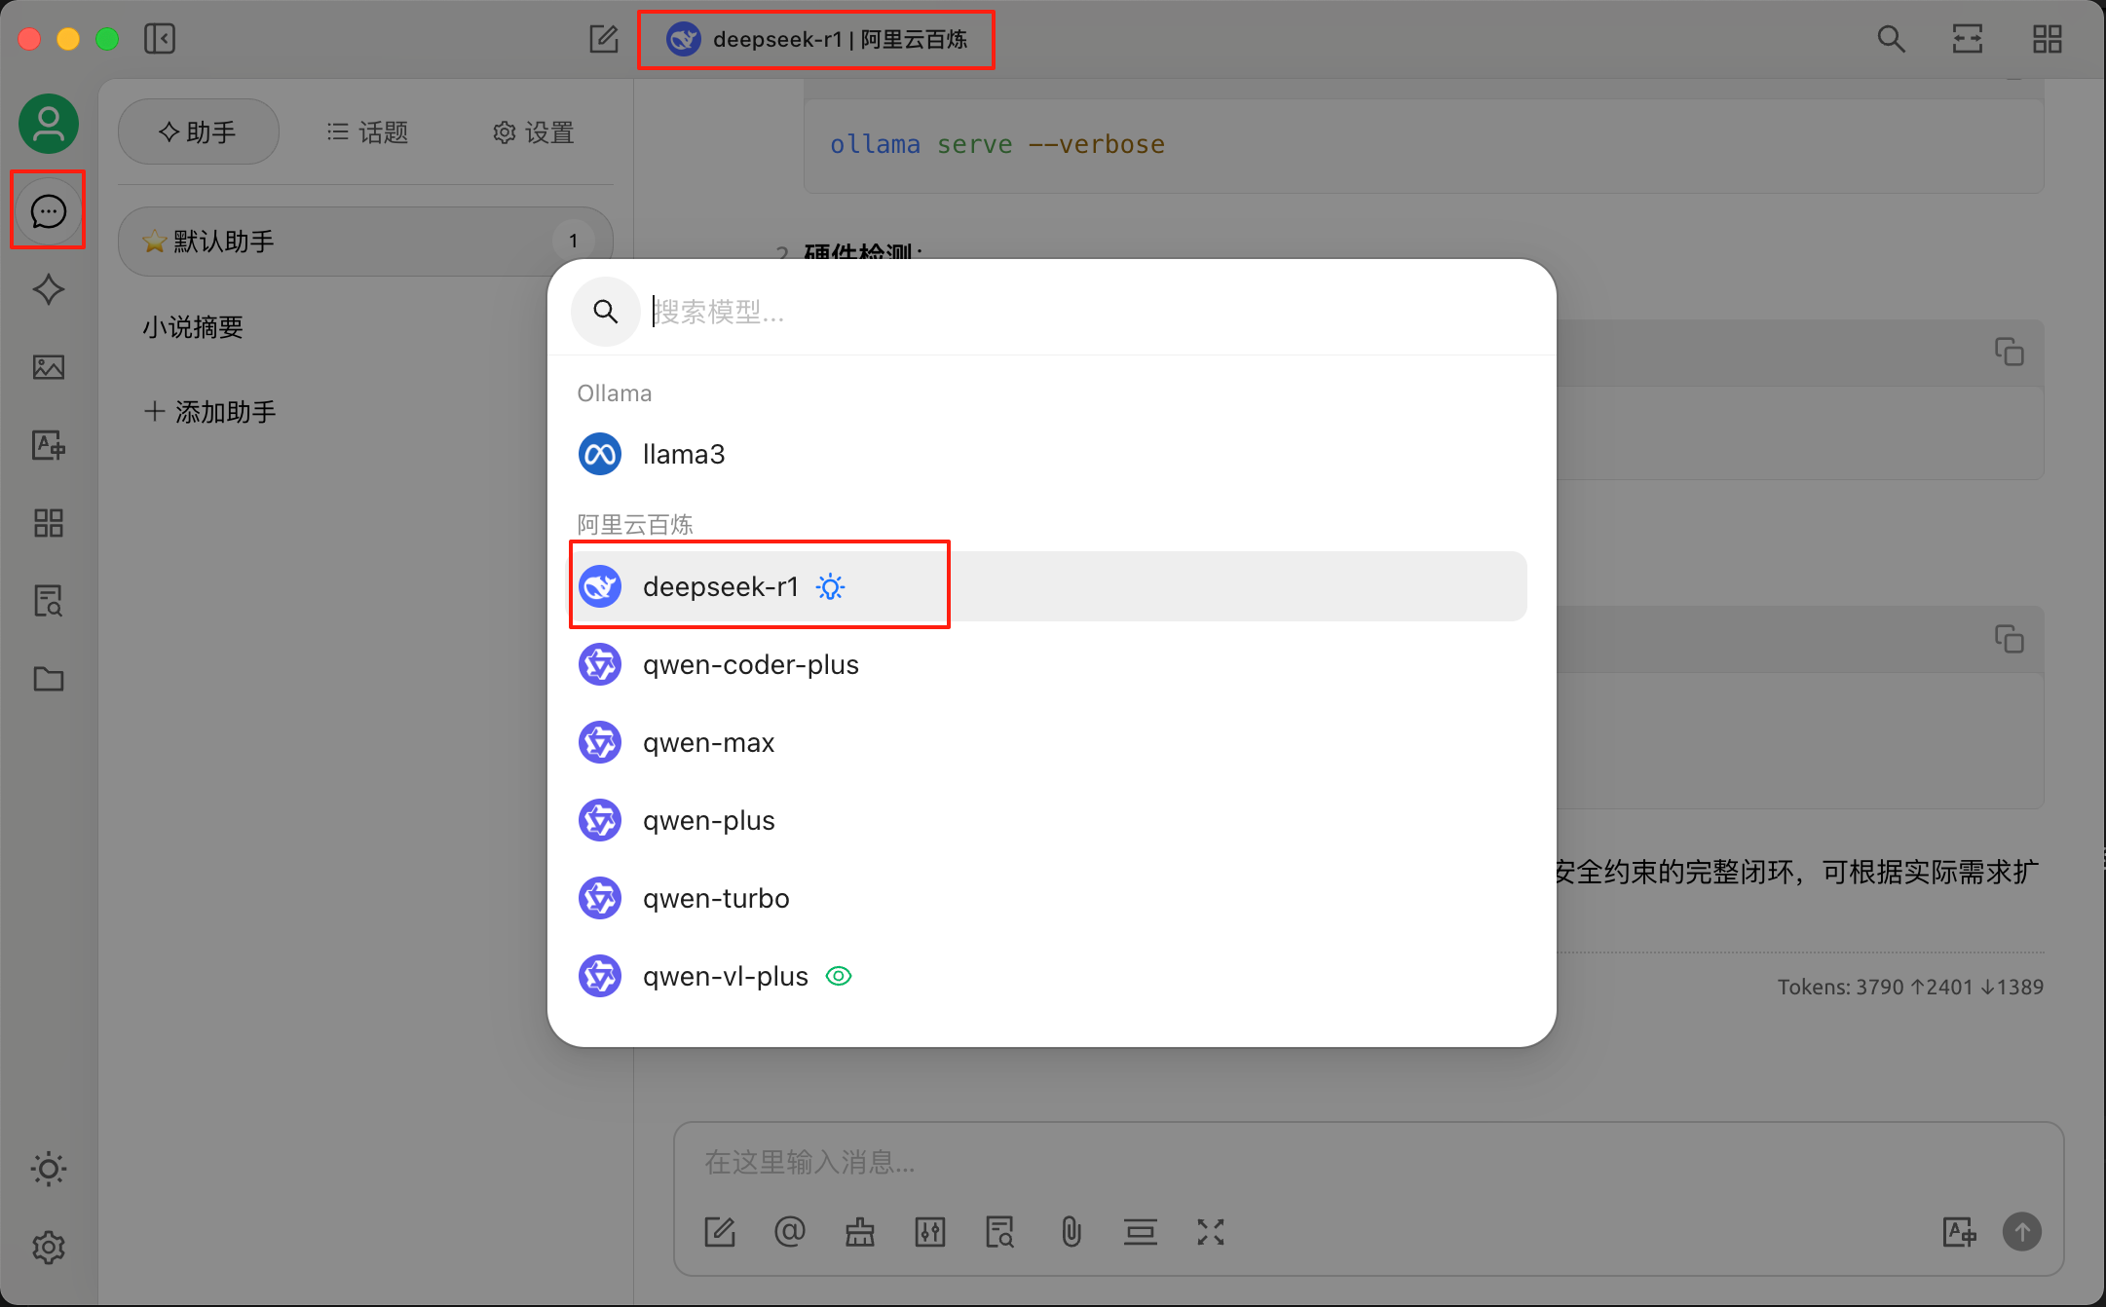Click the search icon in model popup

606,312
